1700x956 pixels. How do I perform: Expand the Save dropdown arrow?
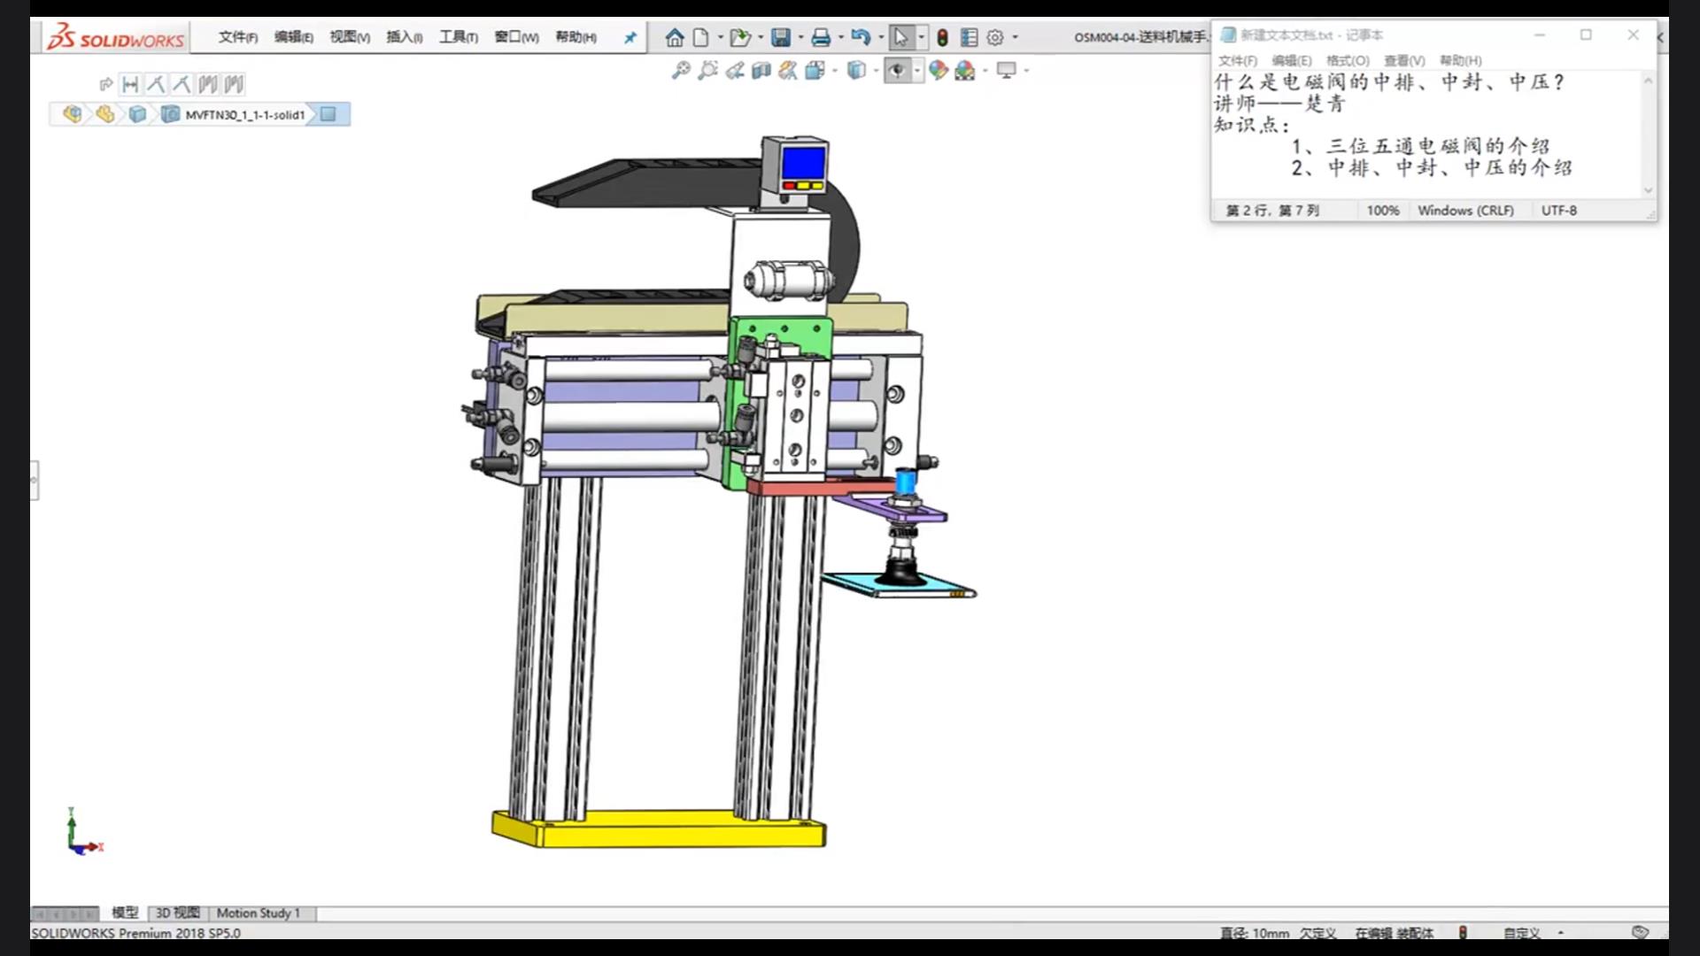pyautogui.click(x=800, y=37)
